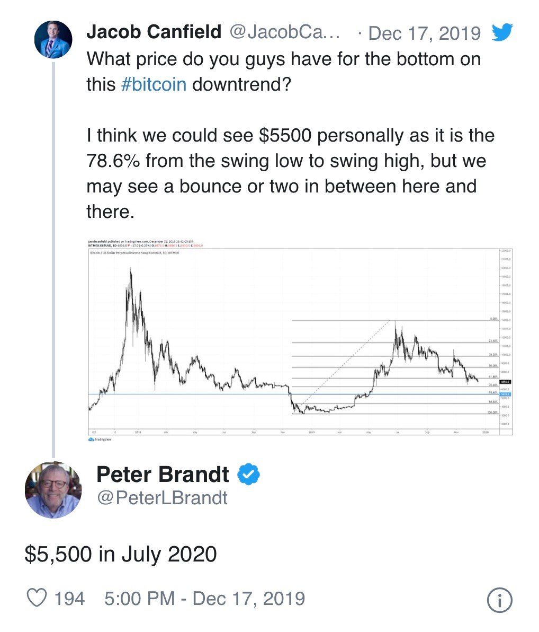Open the quoted tweet date Dec 17, 2019
This screenshot has width=539, height=632.
pos(424,33)
